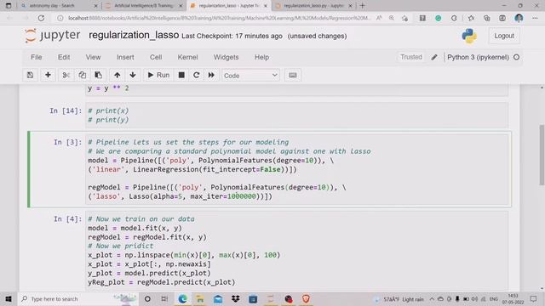Click the Trusted notebook button
The height and width of the screenshot is (306, 545).
410,57
